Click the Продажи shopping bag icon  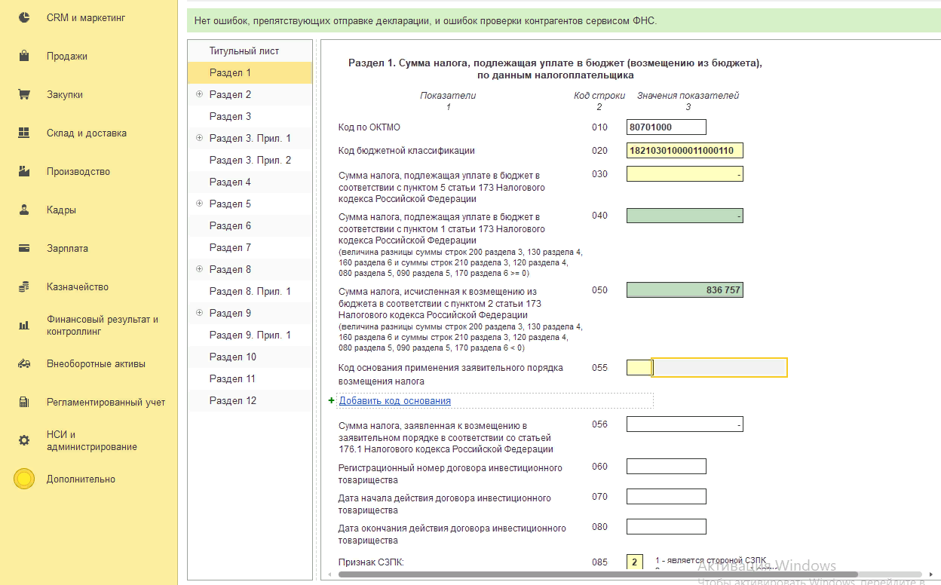[24, 56]
